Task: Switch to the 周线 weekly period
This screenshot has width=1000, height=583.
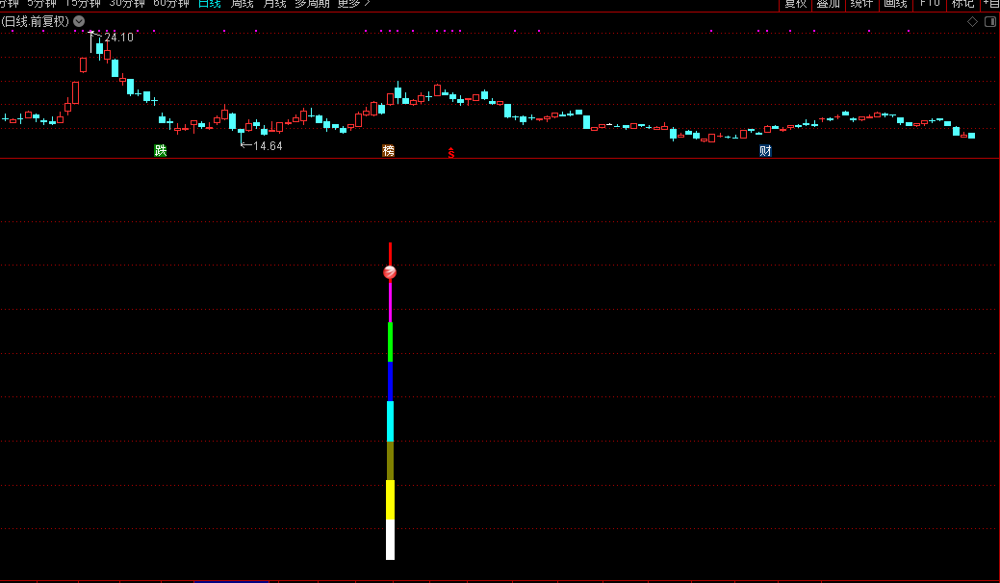Action: coord(242,4)
